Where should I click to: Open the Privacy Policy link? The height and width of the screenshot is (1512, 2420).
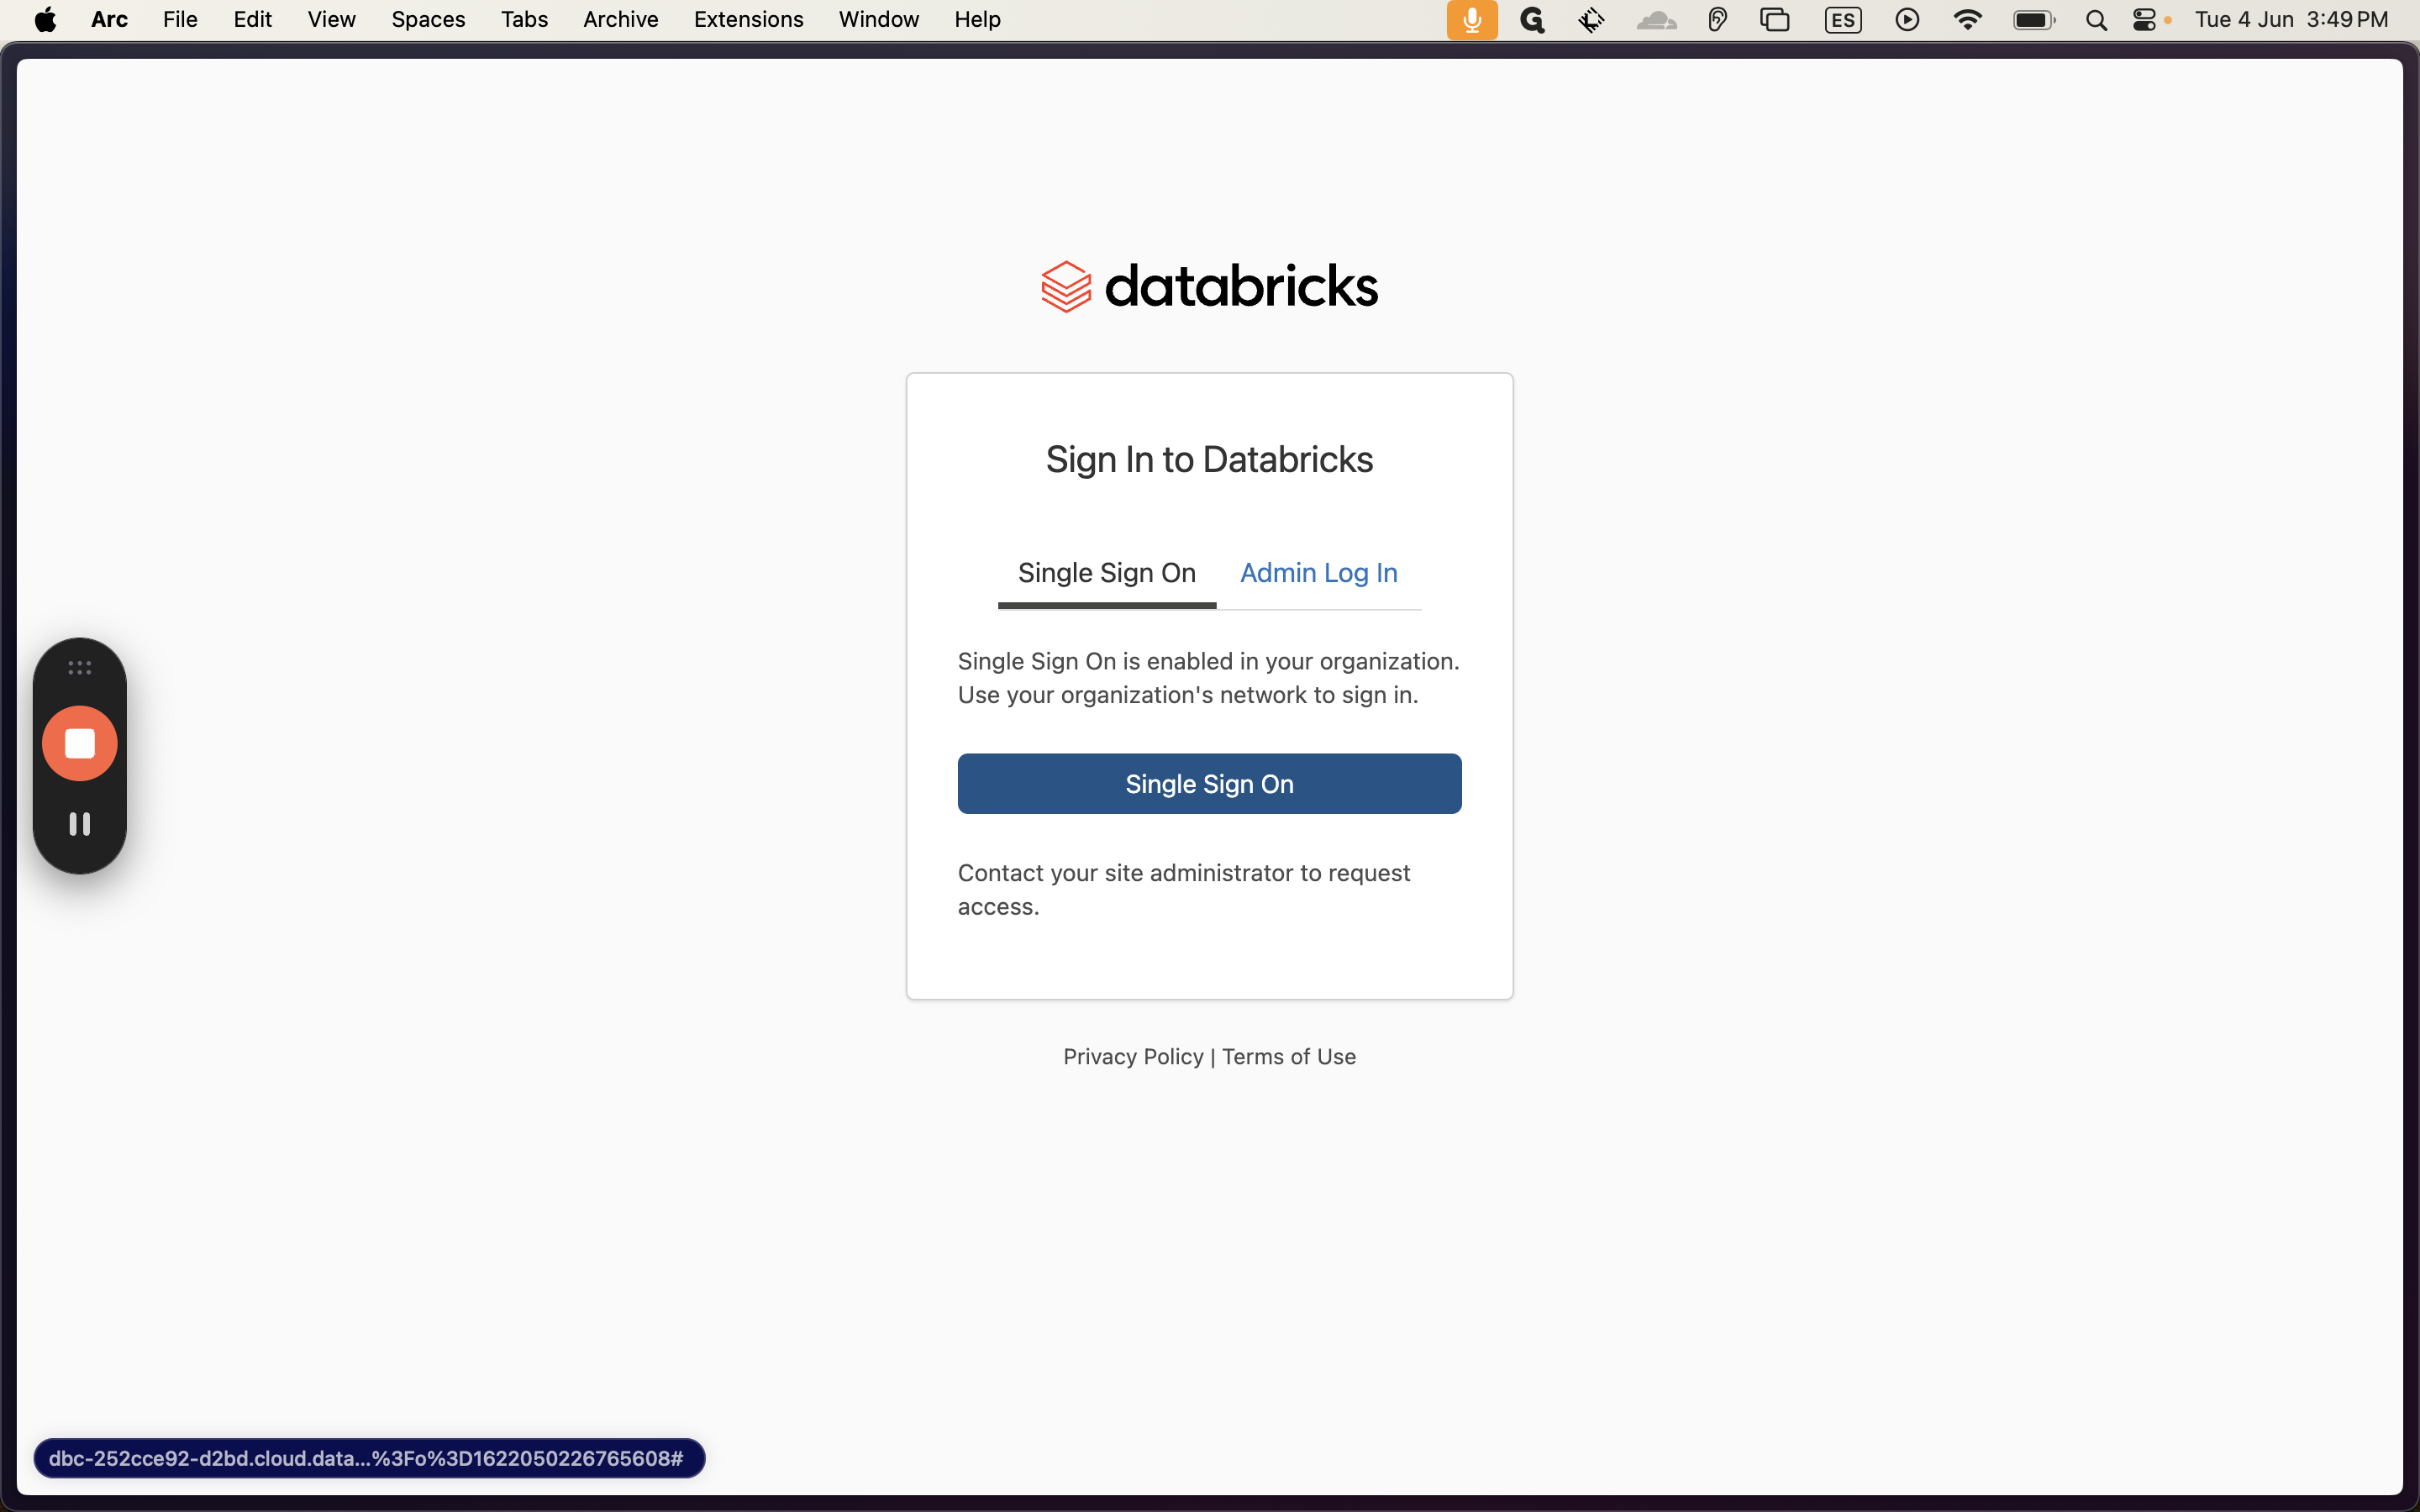point(1133,1056)
